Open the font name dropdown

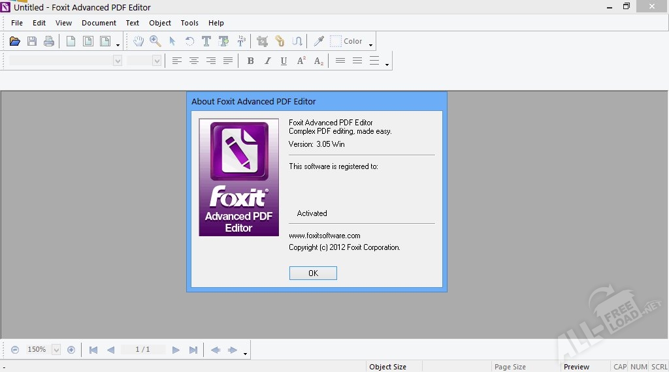tap(118, 61)
